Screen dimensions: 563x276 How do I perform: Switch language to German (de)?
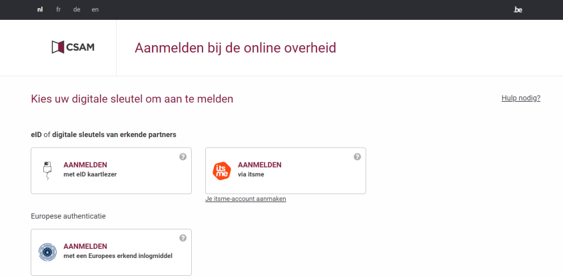point(77,10)
